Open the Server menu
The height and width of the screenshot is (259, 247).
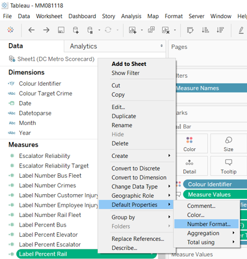(x=196, y=16)
